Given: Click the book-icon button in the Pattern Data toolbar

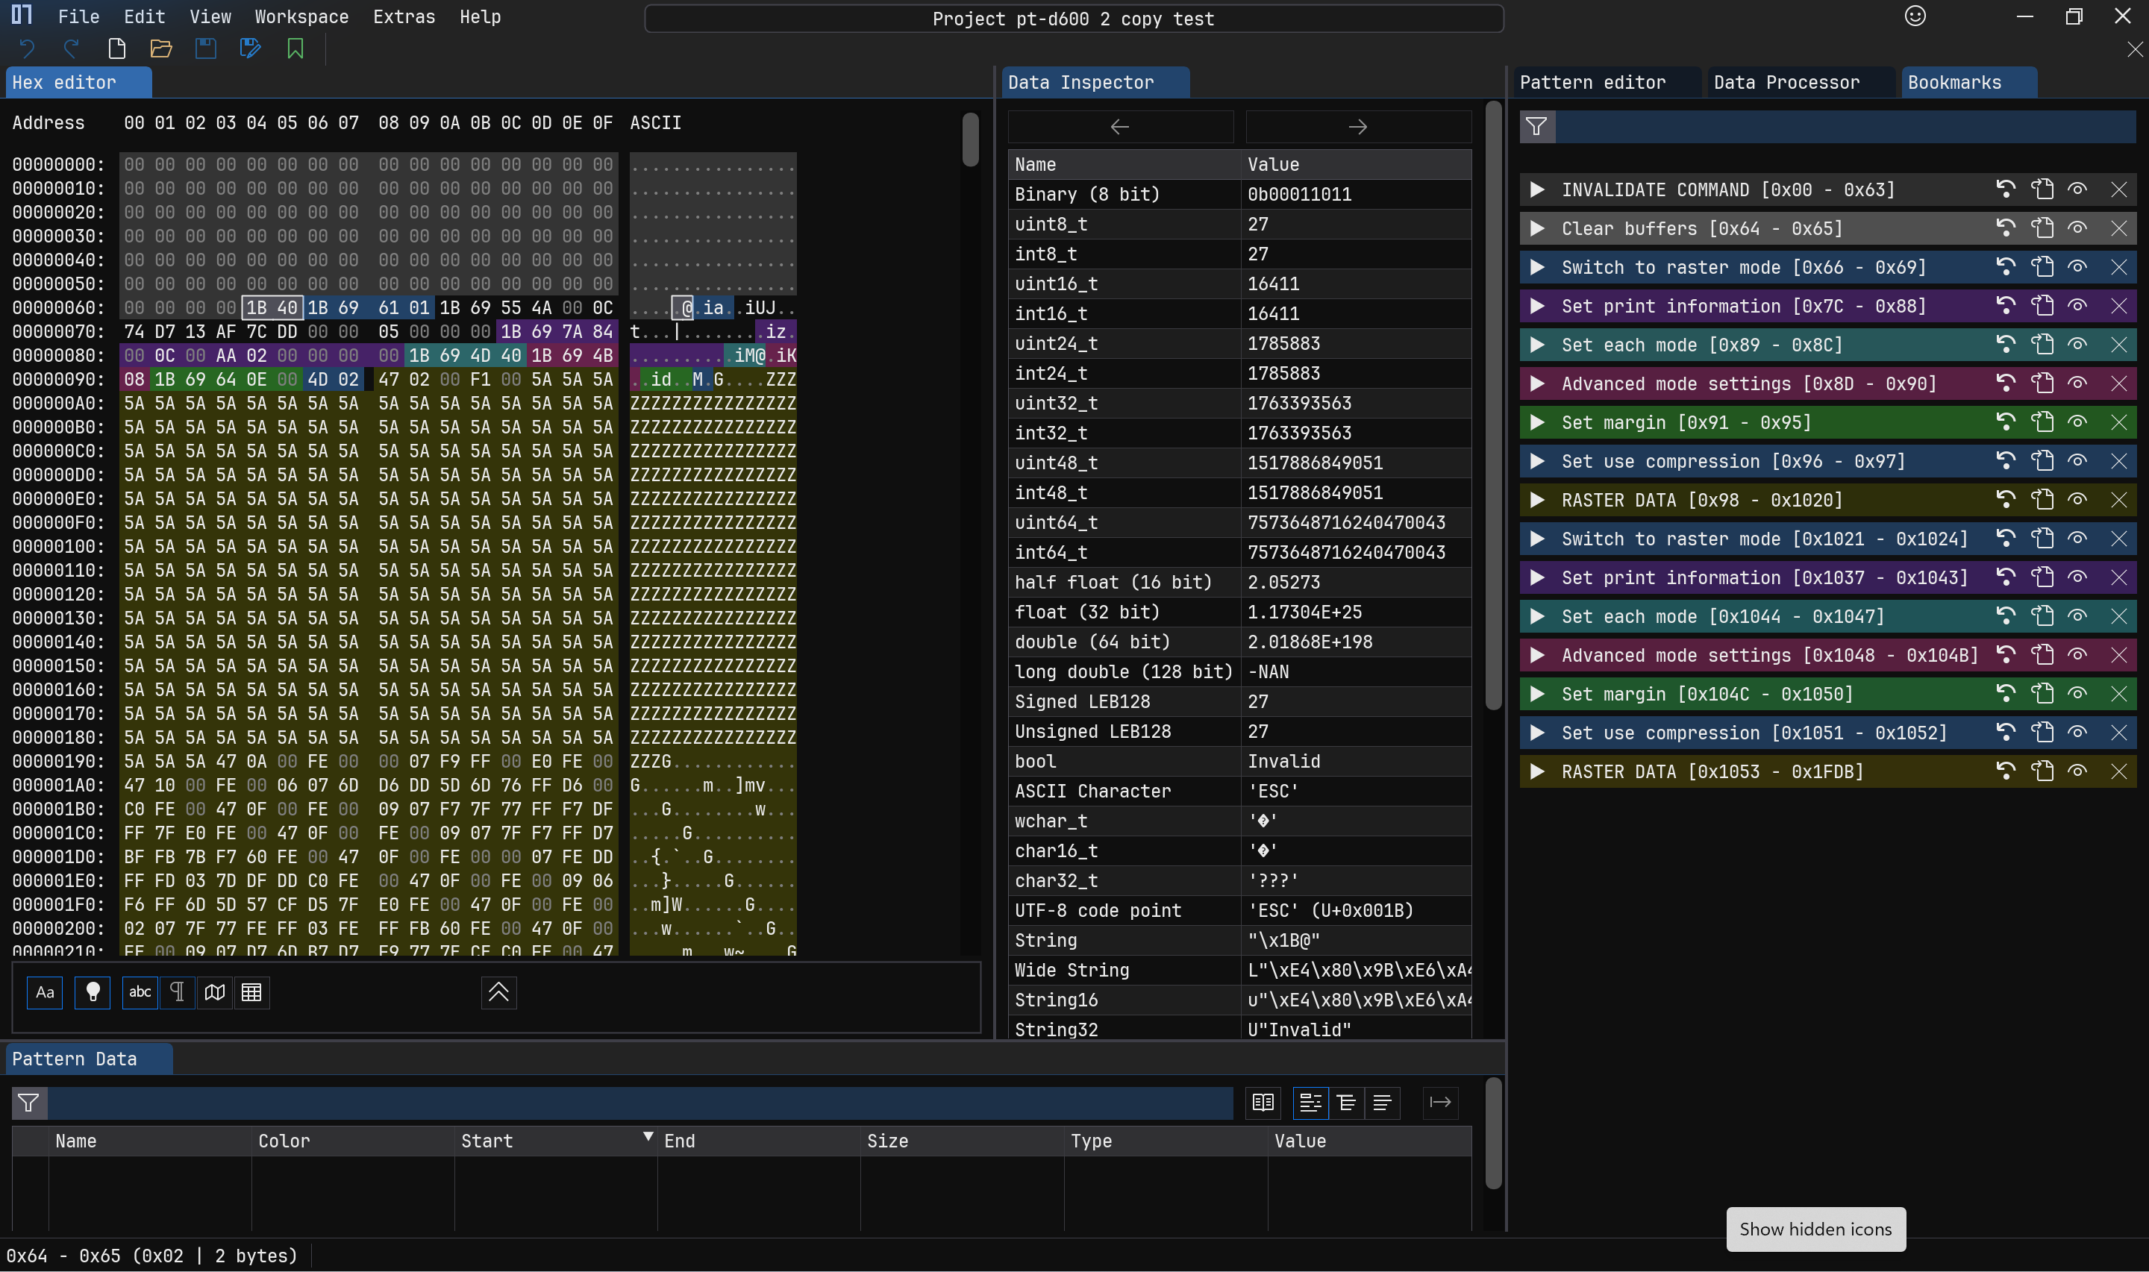Looking at the screenshot, I should [x=1263, y=1103].
